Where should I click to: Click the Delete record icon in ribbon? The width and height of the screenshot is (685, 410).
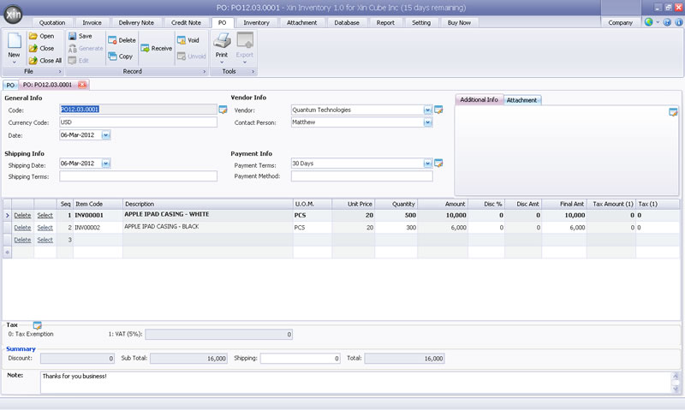click(112, 40)
